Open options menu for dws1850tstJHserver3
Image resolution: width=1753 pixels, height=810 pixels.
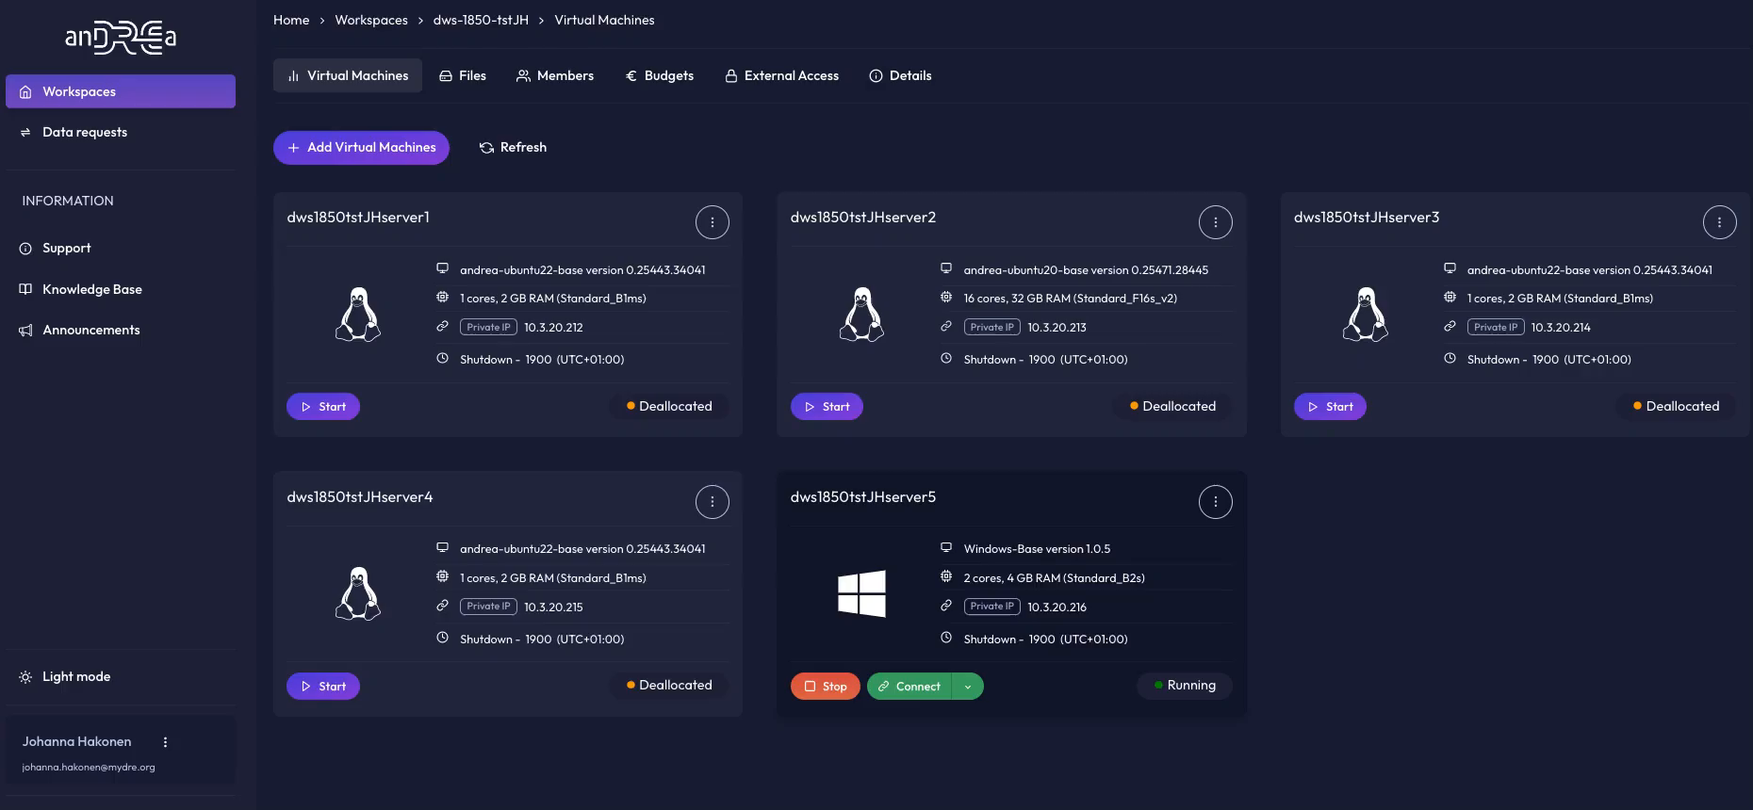(x=1719, y=222)
